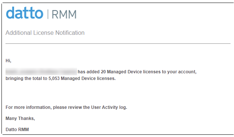Image resolution: width=234 pixels, height=137 pixels.
Task: Click the word License in the heading
Action: click(x=43, y=33)
